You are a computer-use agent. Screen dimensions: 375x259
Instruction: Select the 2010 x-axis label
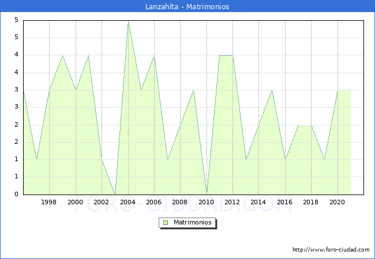point(206,202)
